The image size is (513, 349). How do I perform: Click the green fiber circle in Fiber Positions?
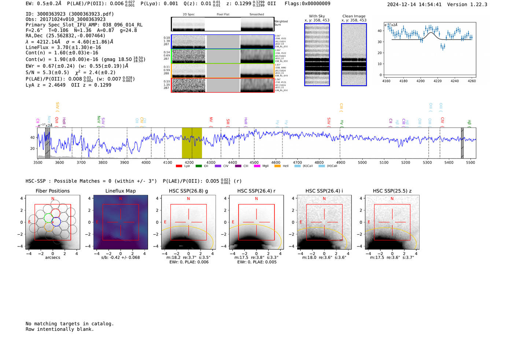tap(48, 218)
